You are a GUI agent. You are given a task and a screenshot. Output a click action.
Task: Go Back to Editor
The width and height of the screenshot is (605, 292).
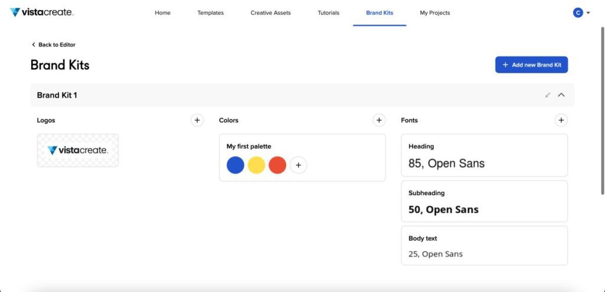tap(53, 45)
